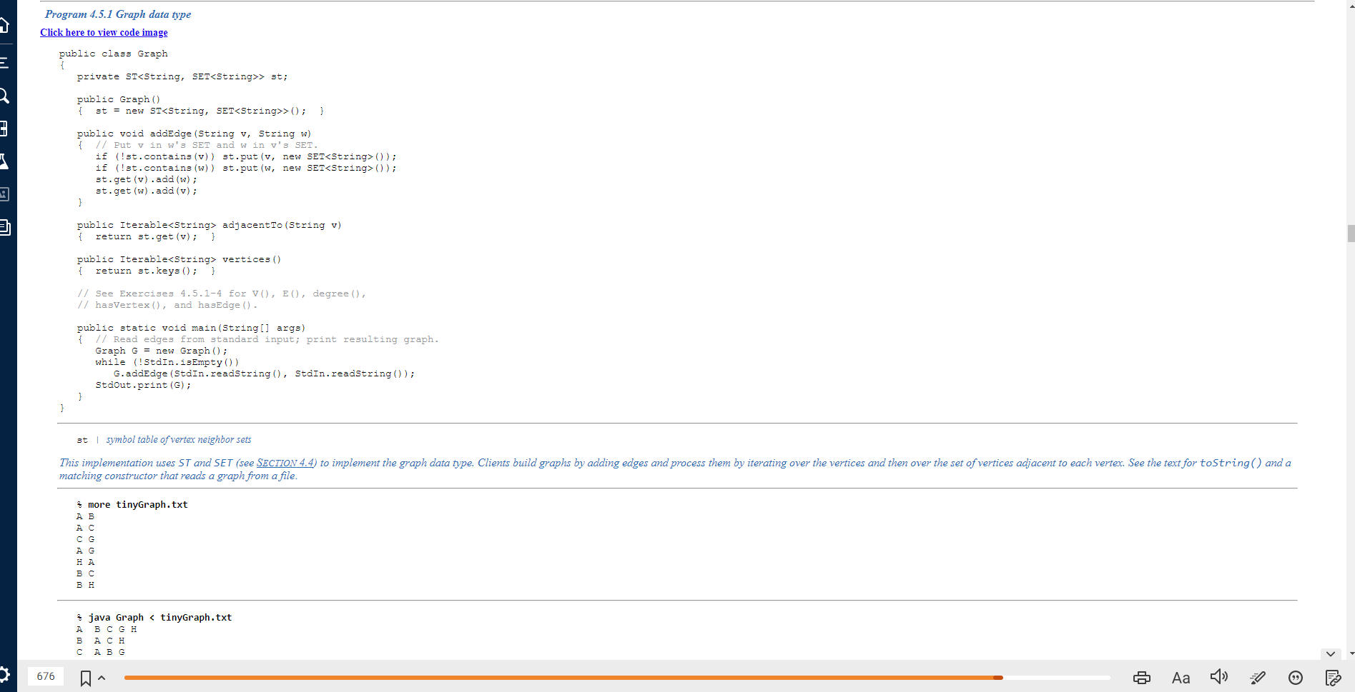Click the orange reading progress bar

tap(563, 677)
